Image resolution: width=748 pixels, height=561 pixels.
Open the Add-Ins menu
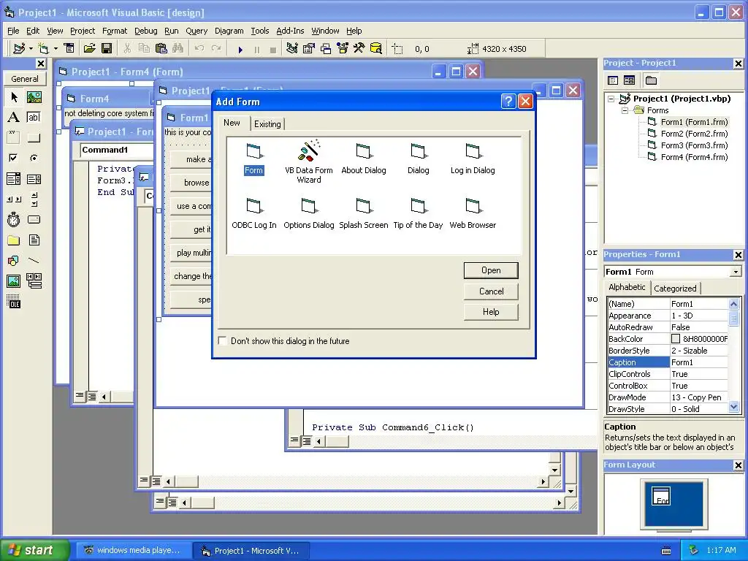click(x=290, y=31)
